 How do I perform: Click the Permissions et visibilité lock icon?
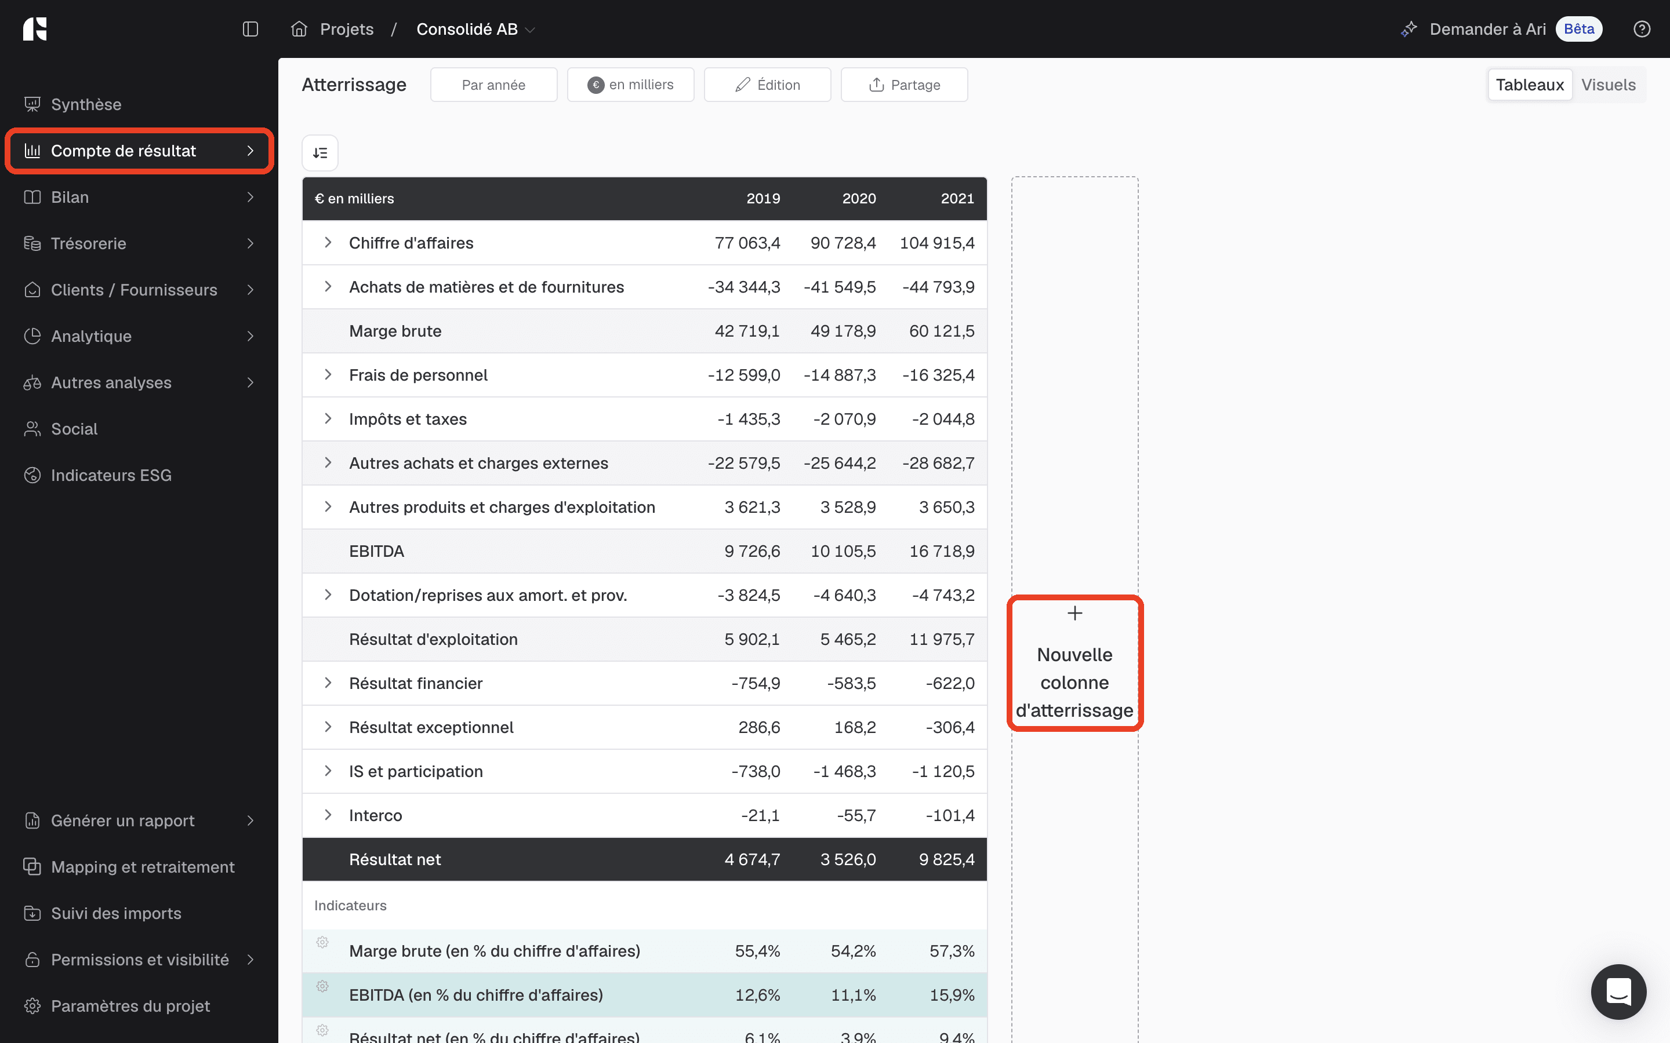click(x=32, y=960)
